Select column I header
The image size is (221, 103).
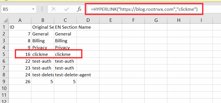pos(201,20)
